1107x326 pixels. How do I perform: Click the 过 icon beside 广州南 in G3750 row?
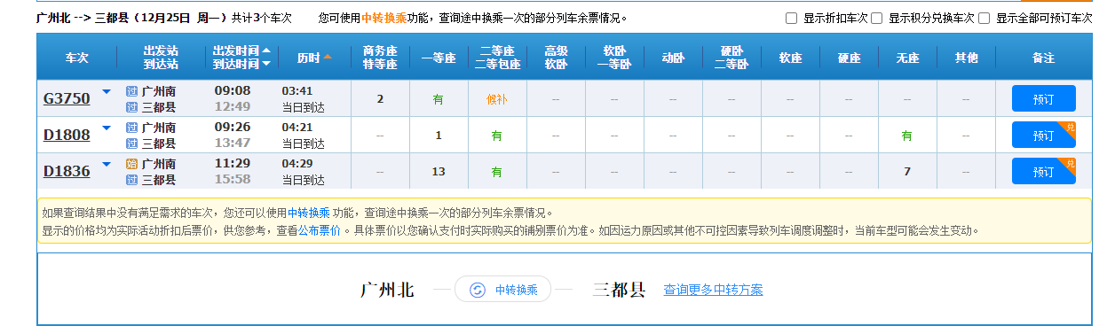tap(131, 91)
